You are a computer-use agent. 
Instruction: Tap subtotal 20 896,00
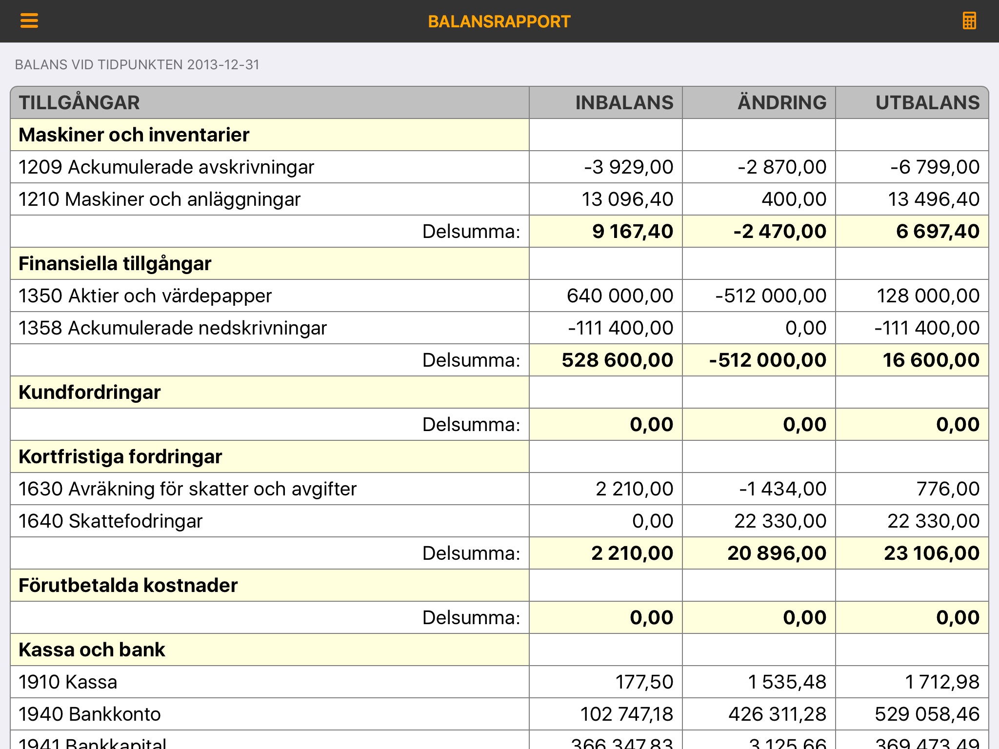(777, 553)
